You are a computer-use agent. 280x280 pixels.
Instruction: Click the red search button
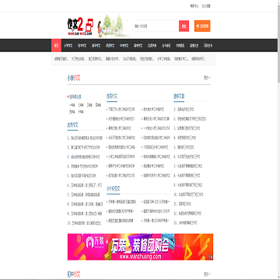pos(184,26)
